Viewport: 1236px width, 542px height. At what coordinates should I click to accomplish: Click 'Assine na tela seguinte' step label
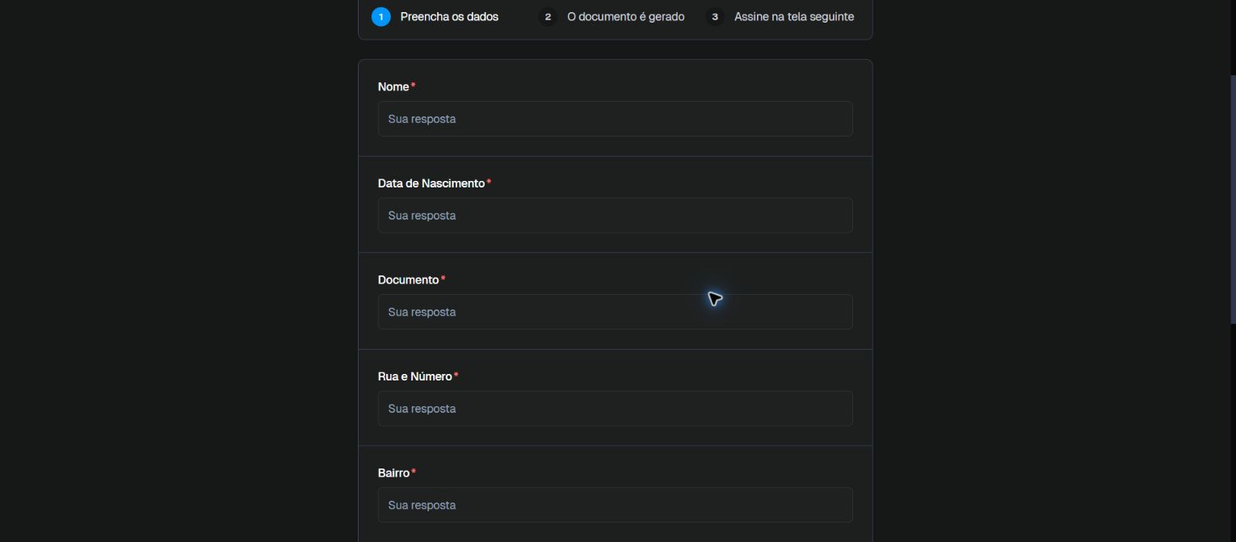pos(794,17)
